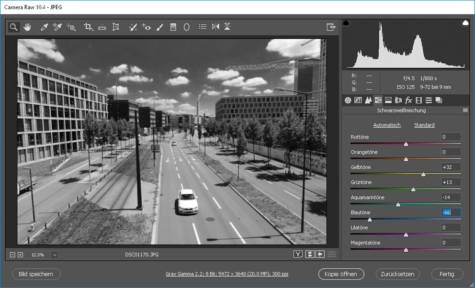
Task: Open the Snapshots stacked-squares tab
Action: (439, 100)
